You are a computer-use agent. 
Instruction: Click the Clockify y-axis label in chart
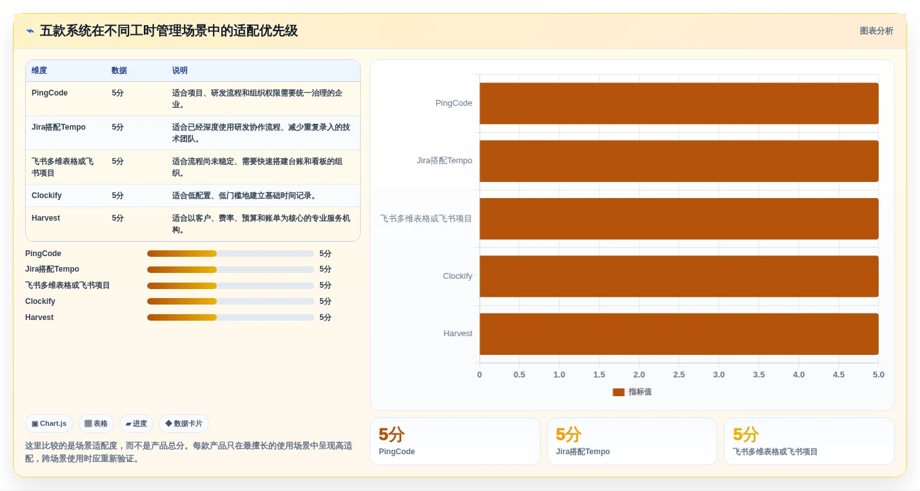tap(457, 276)
